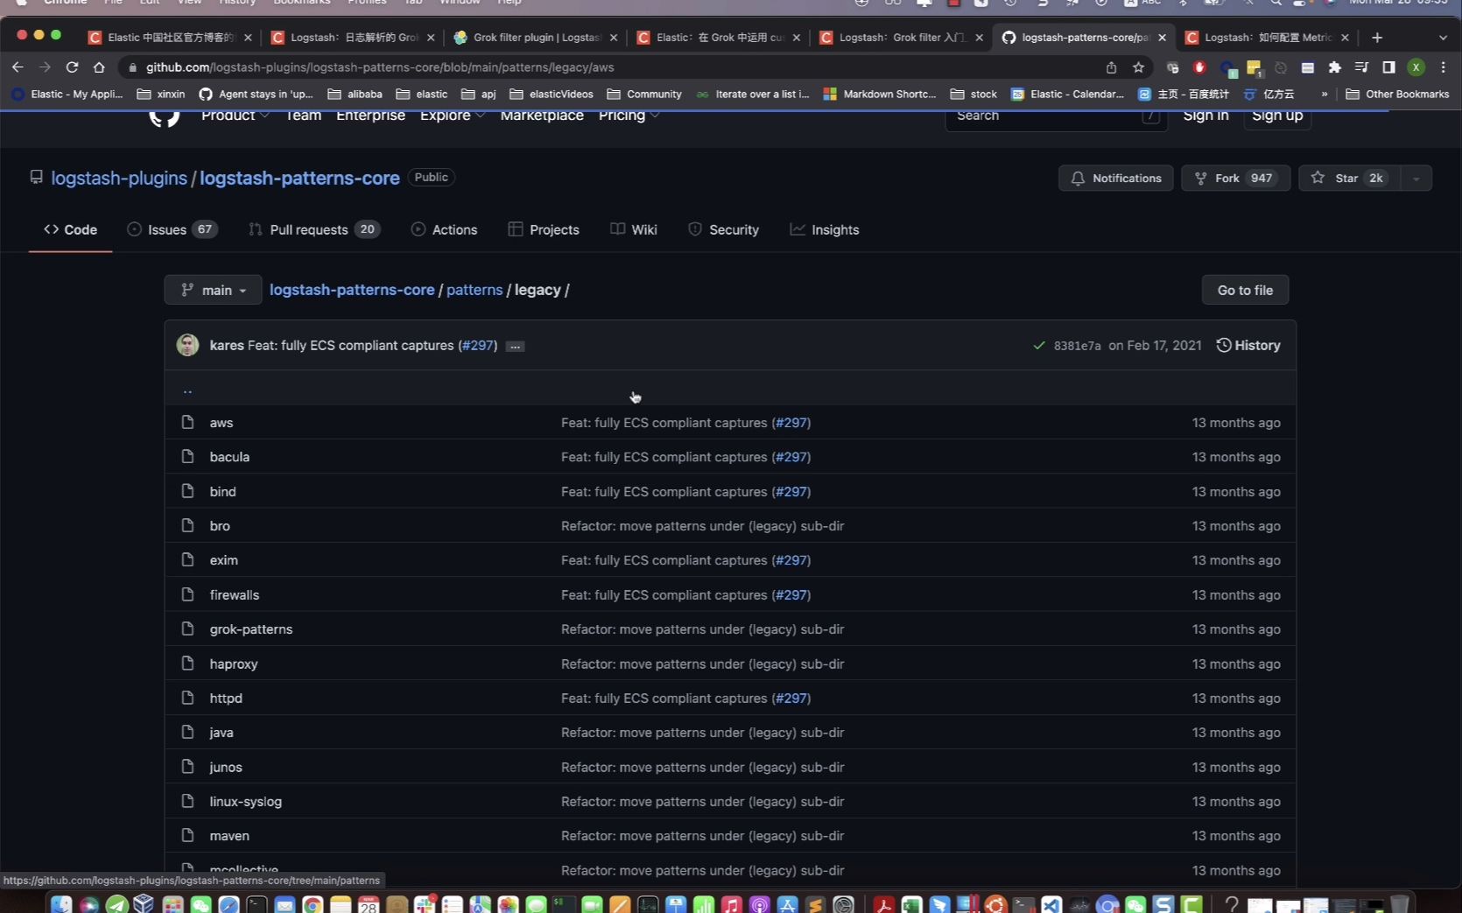Screen dimensions: 1462x913
Task: Open the java row commit message
Action: (702, 733)
